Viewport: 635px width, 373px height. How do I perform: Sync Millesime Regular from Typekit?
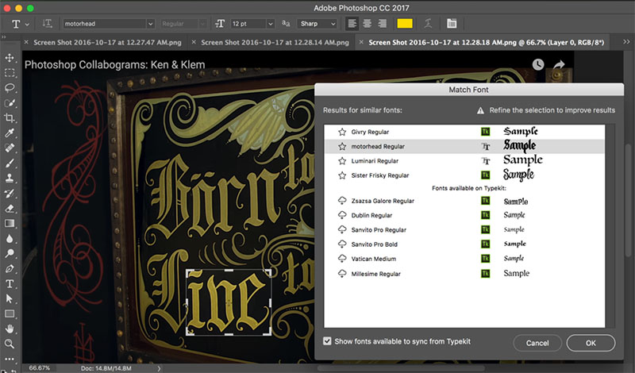342,273
